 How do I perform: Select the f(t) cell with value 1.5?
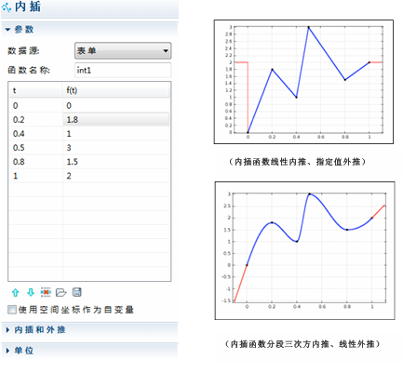[116, 162]
